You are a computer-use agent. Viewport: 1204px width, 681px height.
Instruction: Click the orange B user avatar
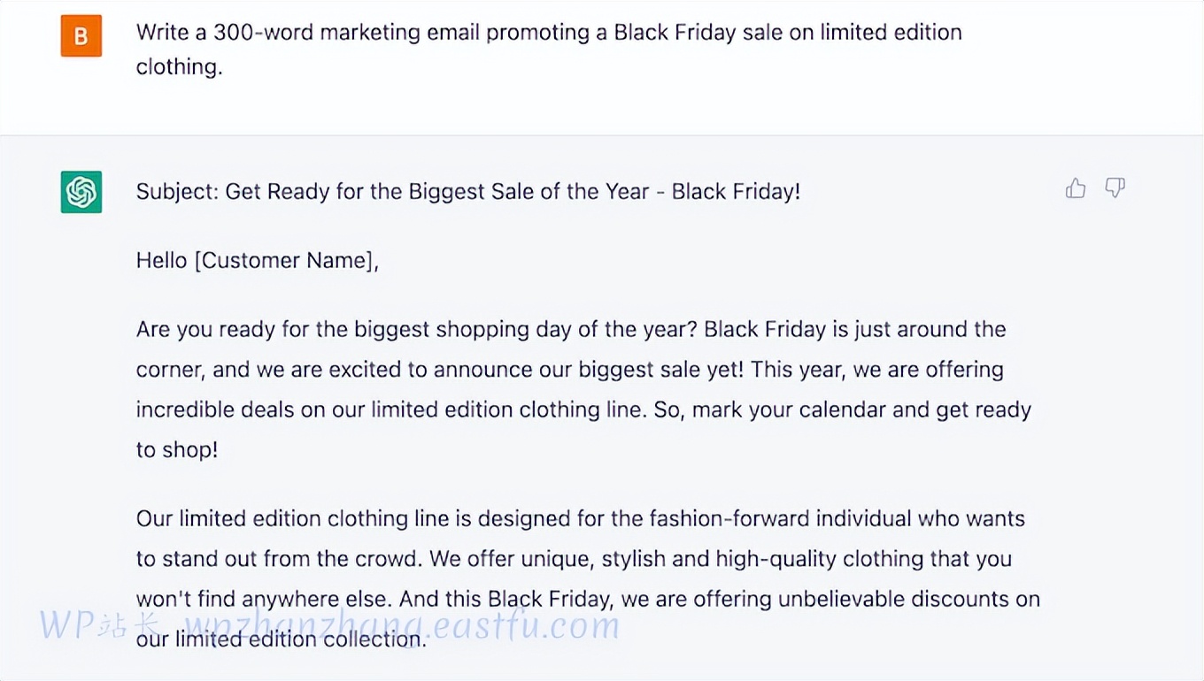coord(81,36)
